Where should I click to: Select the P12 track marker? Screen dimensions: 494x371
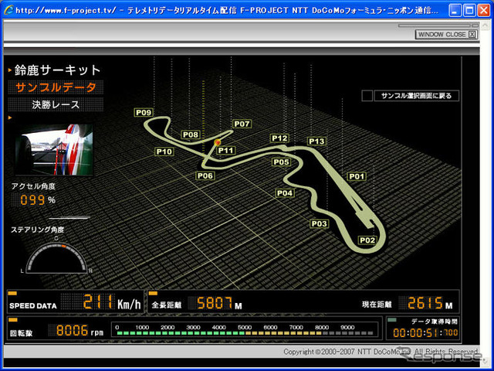279,138
